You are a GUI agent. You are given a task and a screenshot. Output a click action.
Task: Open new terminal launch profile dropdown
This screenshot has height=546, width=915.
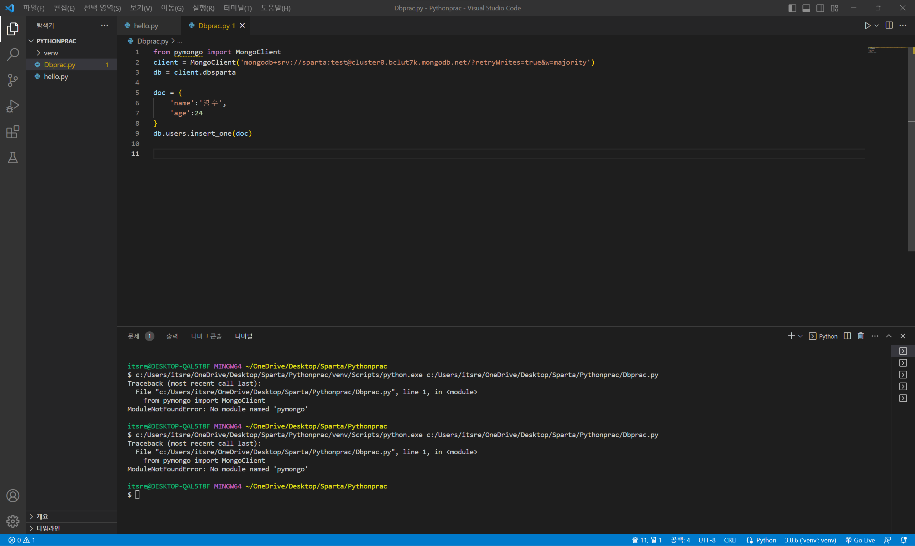800,336
